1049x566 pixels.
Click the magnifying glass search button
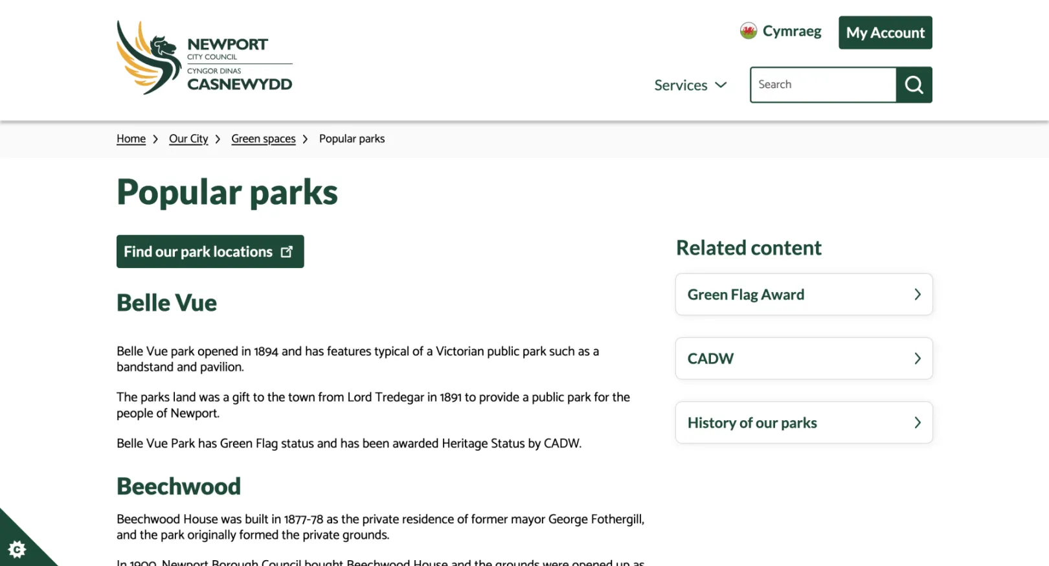point(914,85)
